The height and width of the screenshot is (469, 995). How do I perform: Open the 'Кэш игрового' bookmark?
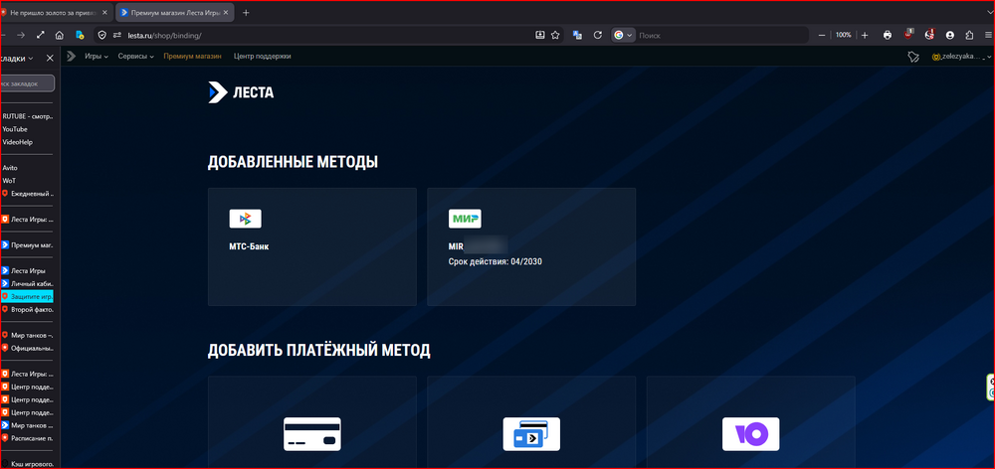pos(27,465)
